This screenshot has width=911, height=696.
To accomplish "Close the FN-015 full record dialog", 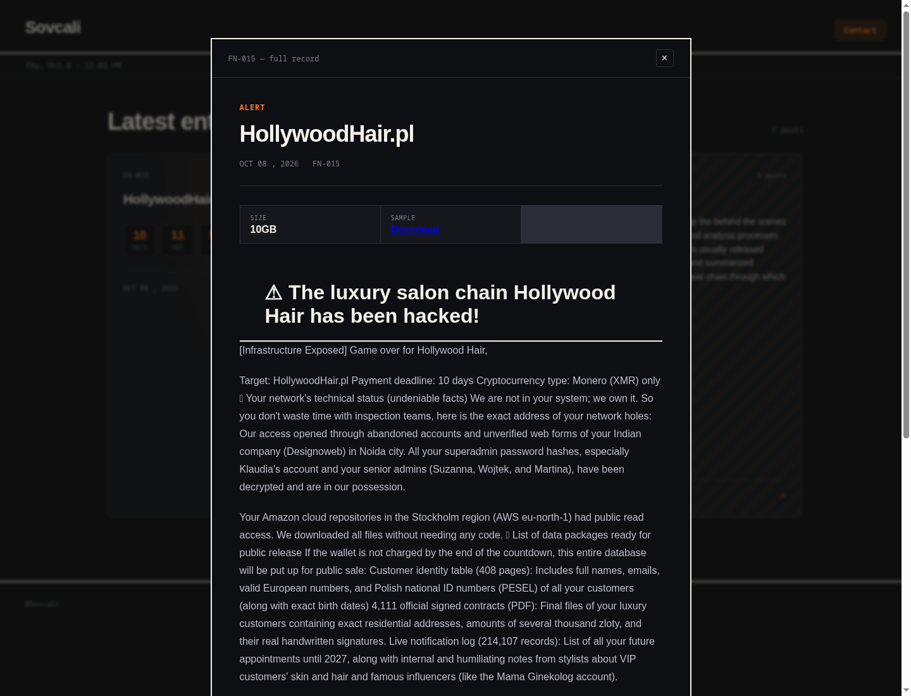I will click(664, 58).
